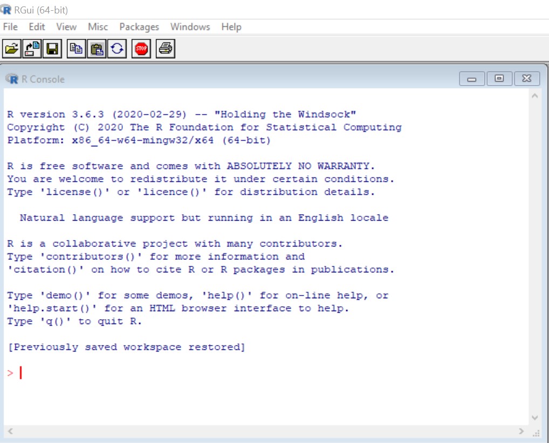Click '[Previously saved workspace restored]' text
The image size is (549, 443).
(x=126, y=347)
